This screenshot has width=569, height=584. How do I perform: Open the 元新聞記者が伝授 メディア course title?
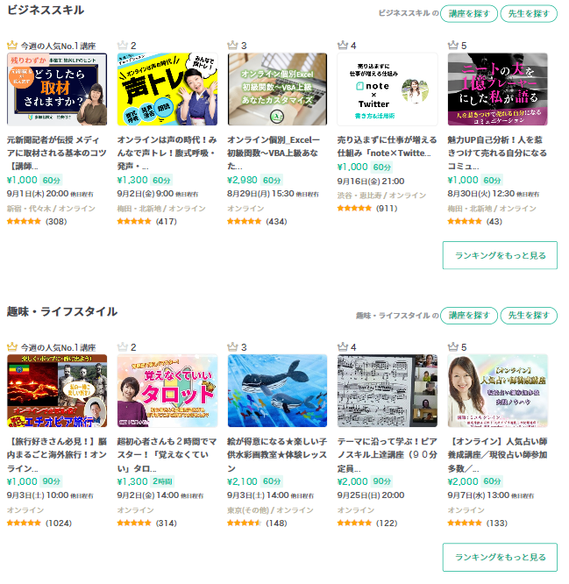click(x=57, y=153)
